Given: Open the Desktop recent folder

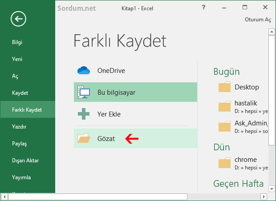Looking at the screenshot, I should pyautogui.click(x=243, y=87).
